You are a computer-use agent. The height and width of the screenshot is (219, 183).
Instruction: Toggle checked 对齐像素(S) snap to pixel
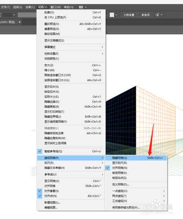[71, 191]
